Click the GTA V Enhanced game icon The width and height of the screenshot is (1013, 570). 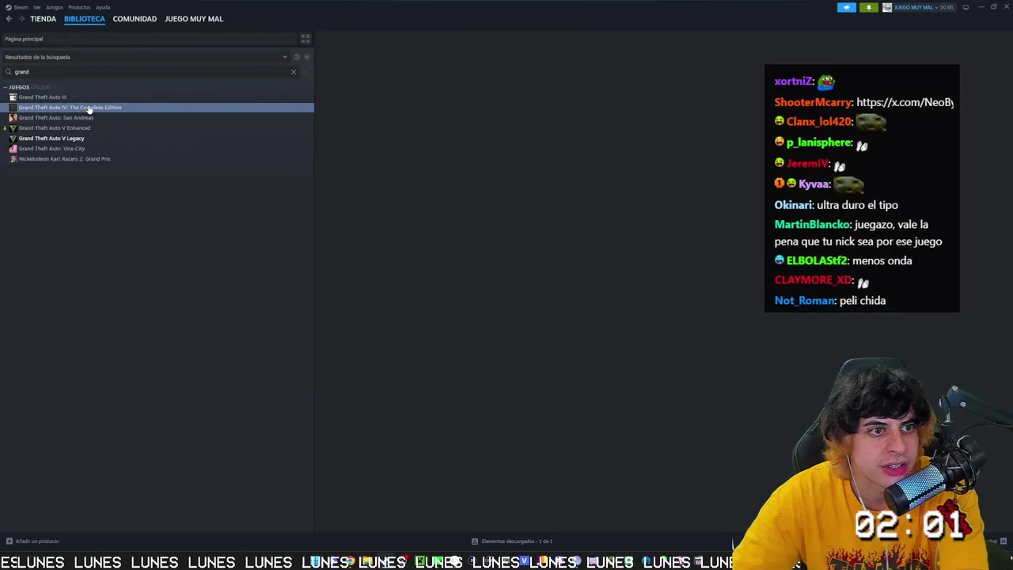click(13, 128)
